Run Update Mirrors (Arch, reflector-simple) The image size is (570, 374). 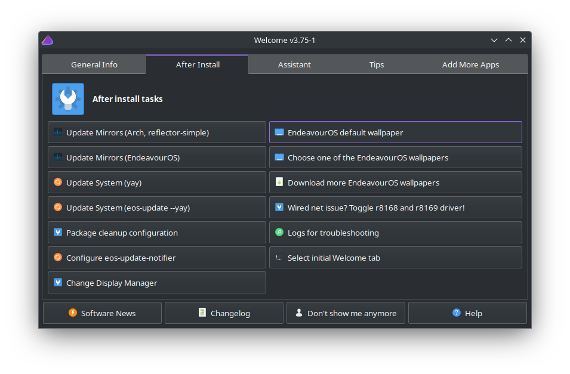click(157, 132)
